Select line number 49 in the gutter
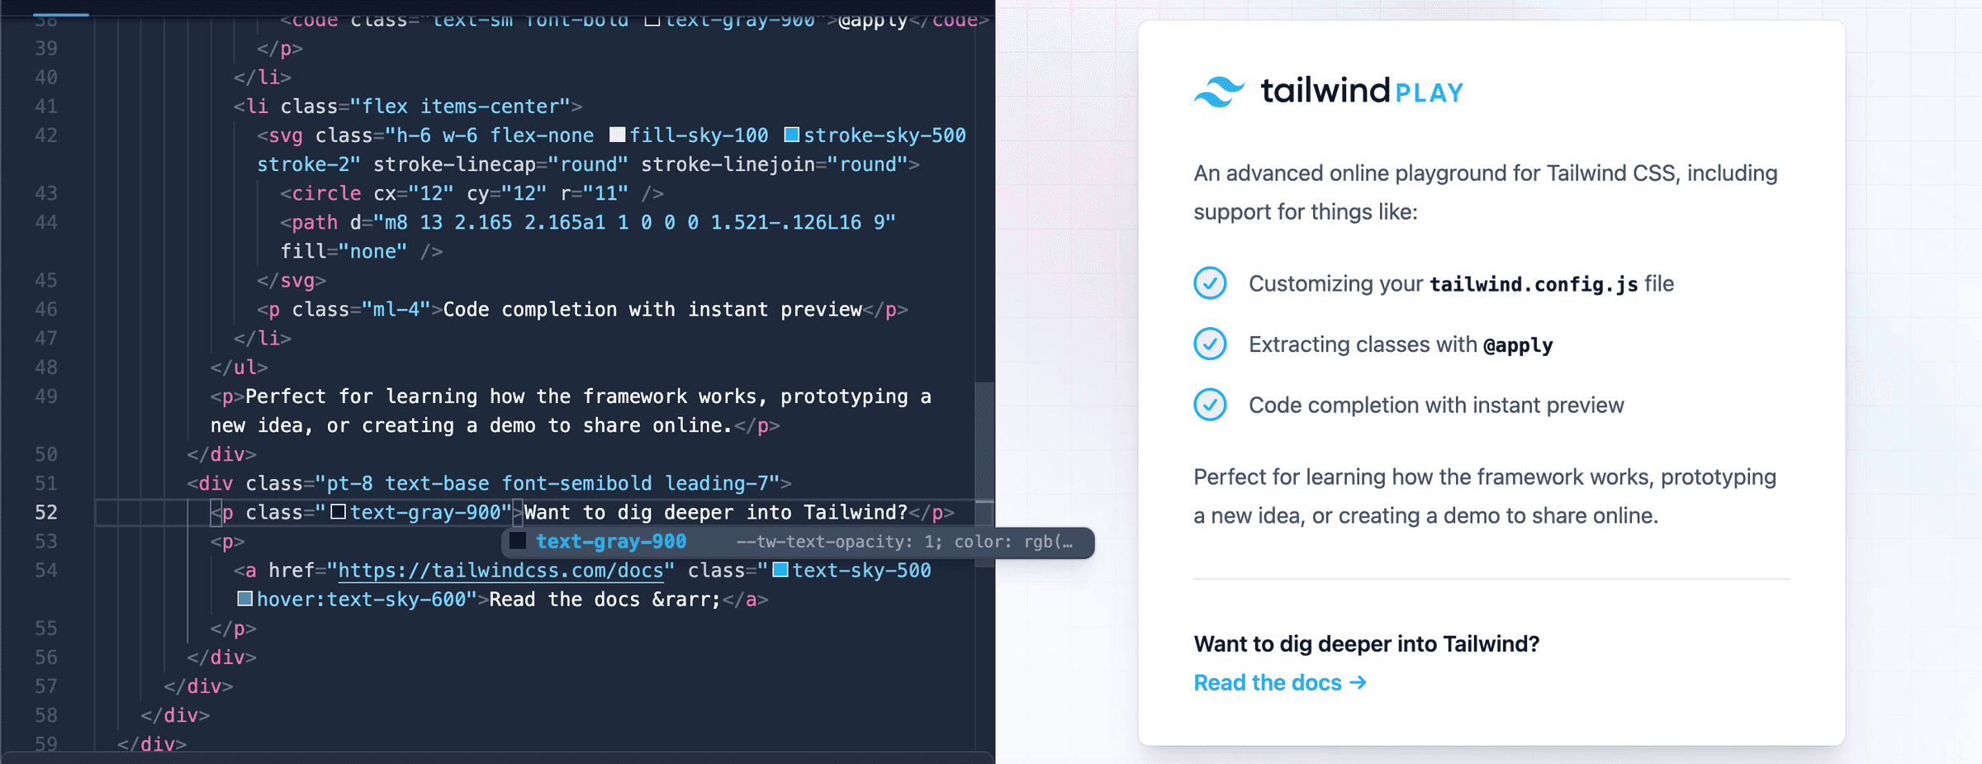1982x764 pixels. click(47, 396)
